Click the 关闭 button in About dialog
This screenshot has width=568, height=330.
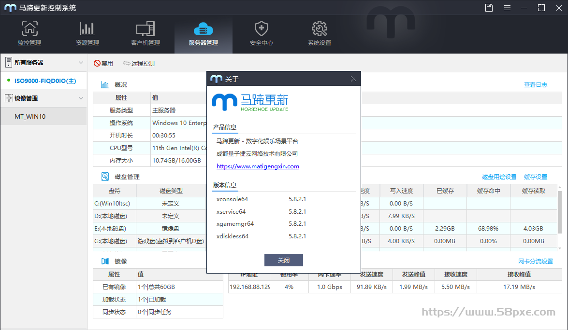click(284, 260)
